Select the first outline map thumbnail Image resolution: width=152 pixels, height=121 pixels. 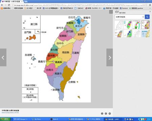pos(119,25)
